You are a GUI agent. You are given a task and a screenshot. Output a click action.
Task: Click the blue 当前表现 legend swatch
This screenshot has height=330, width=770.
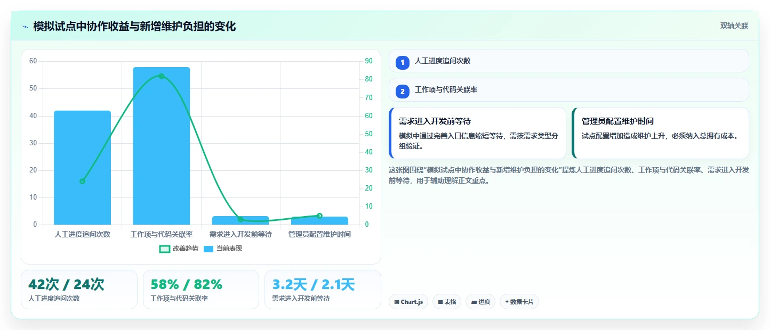point(208,249)
